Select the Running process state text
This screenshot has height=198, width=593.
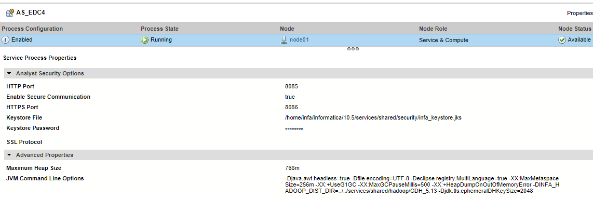click(161, 39)
